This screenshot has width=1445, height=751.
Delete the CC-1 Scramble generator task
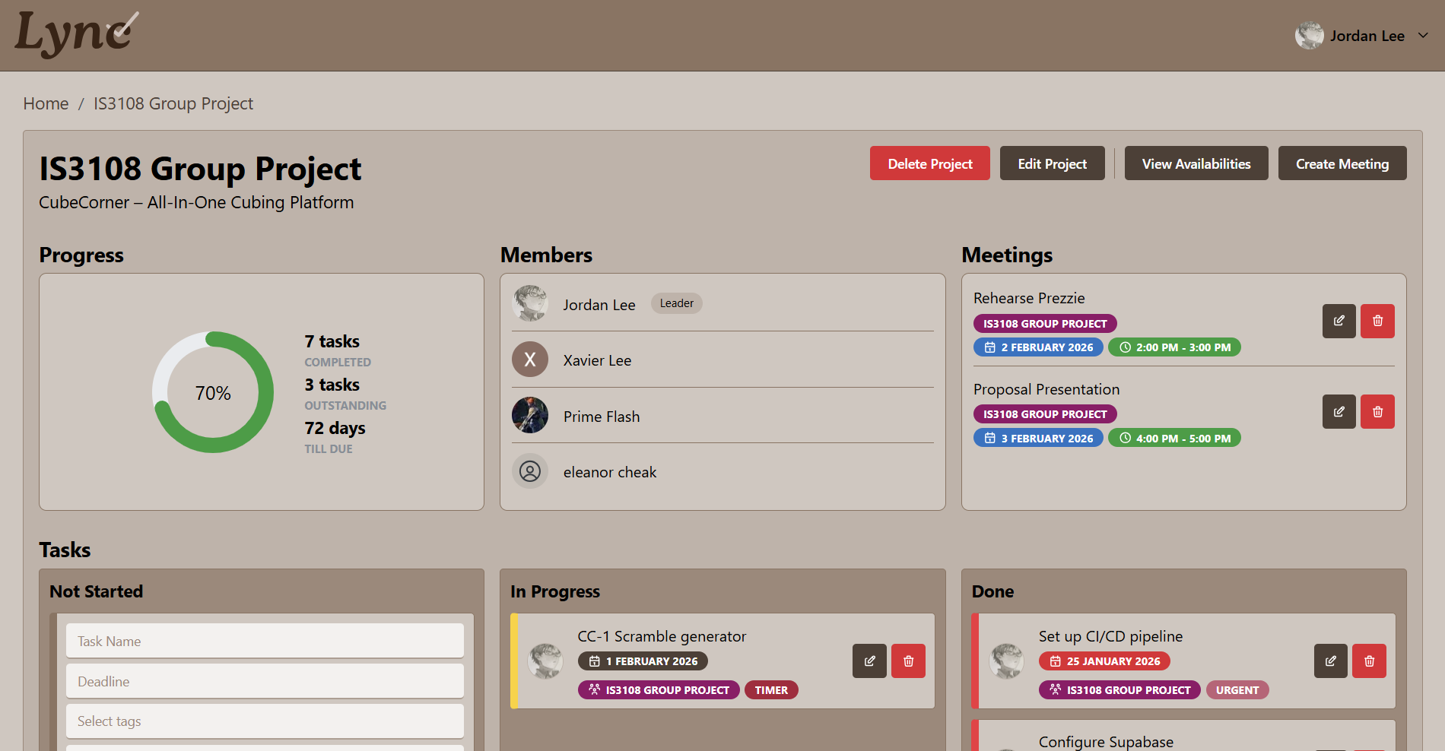point(908,661)
